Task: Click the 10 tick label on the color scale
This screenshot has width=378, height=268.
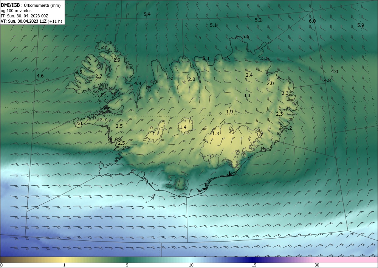Action: coord(191,265)
